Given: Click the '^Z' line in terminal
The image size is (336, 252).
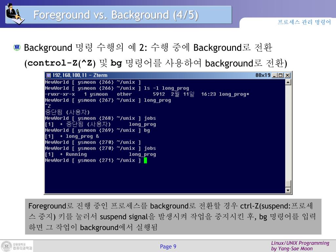Looking at the screenshot, I should pyautogui.click(x=48, y=106).
